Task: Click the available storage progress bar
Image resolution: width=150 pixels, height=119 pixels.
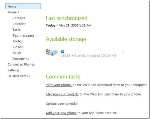Action: tap(92, 51)
